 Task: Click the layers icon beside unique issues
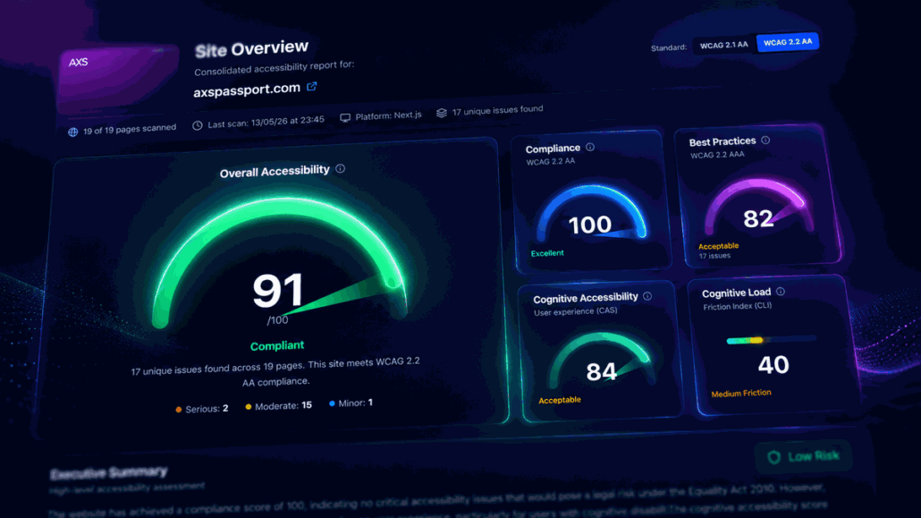[442, 113]
